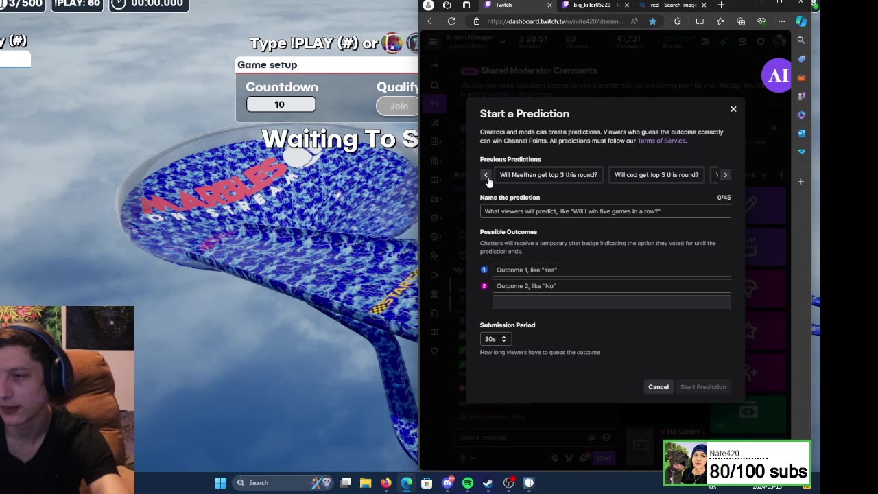Screen dimensions: 878x494
Task: Open Outlook in Edge sidebar
Action: tap(801, 133)
